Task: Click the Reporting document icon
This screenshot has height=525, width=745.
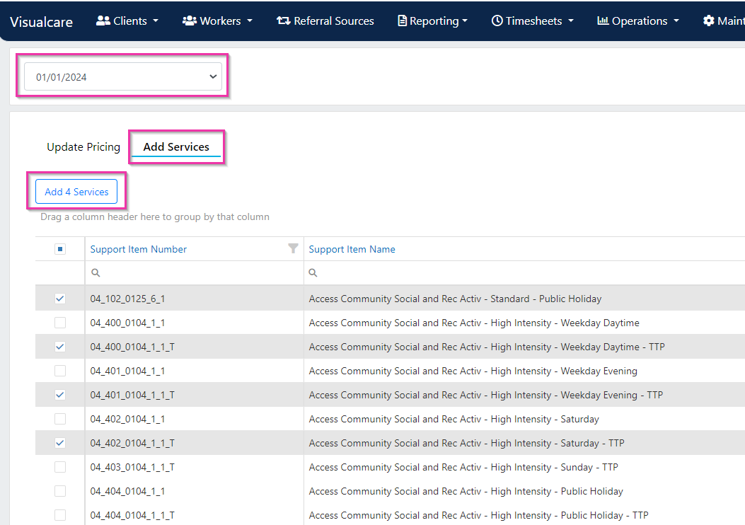Action: coord(402,21)
